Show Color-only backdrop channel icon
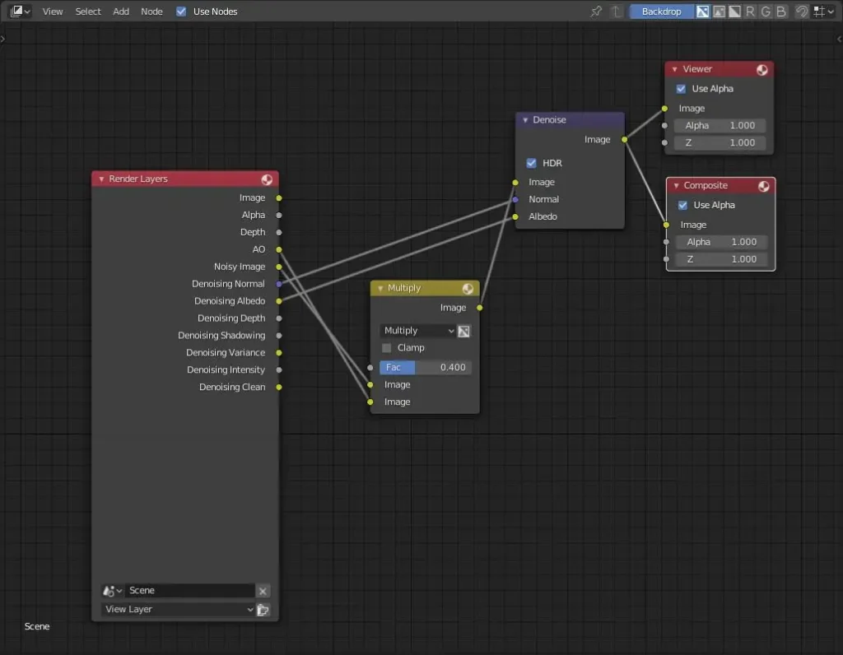 719,12
